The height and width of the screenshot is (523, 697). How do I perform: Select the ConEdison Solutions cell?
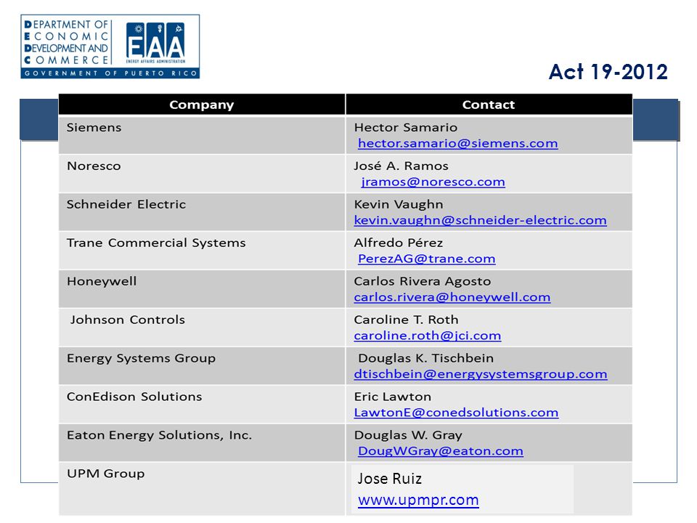[202, 405]
